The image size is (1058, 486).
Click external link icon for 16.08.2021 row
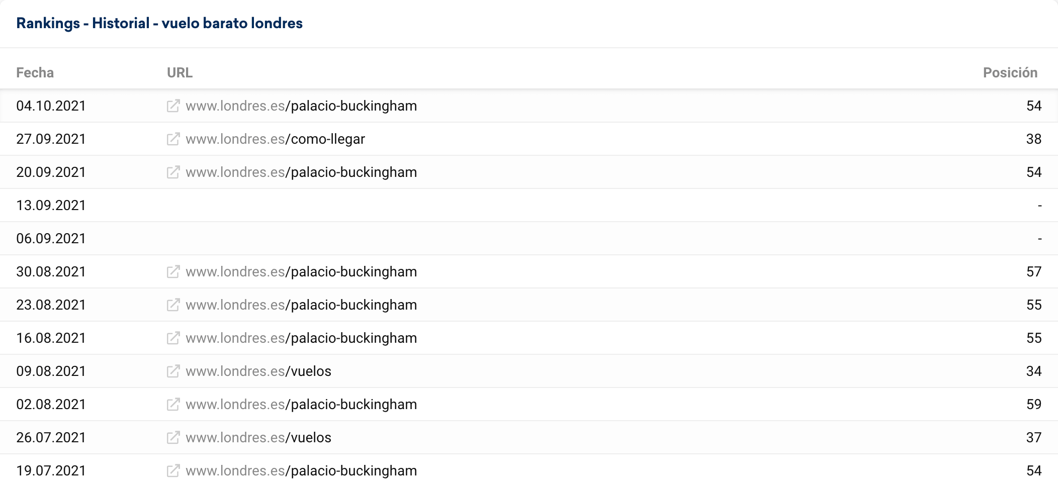[173, 338]
